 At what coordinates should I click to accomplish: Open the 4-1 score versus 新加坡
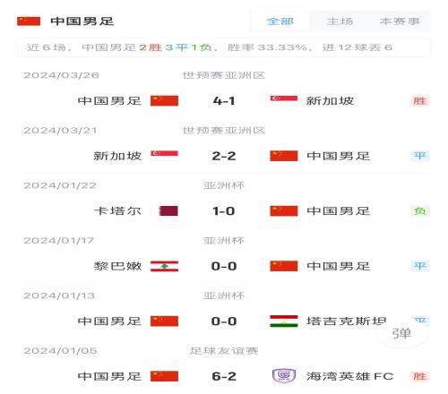[224, 101]
